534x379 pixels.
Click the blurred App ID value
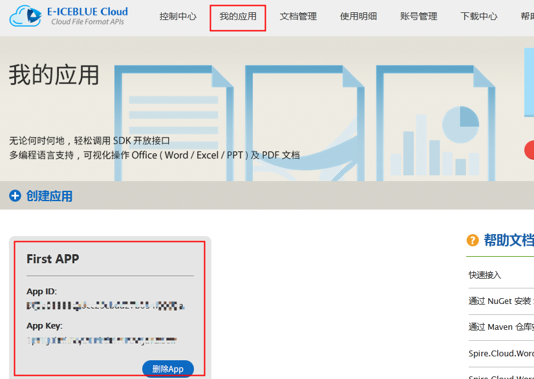pos(105,306)
